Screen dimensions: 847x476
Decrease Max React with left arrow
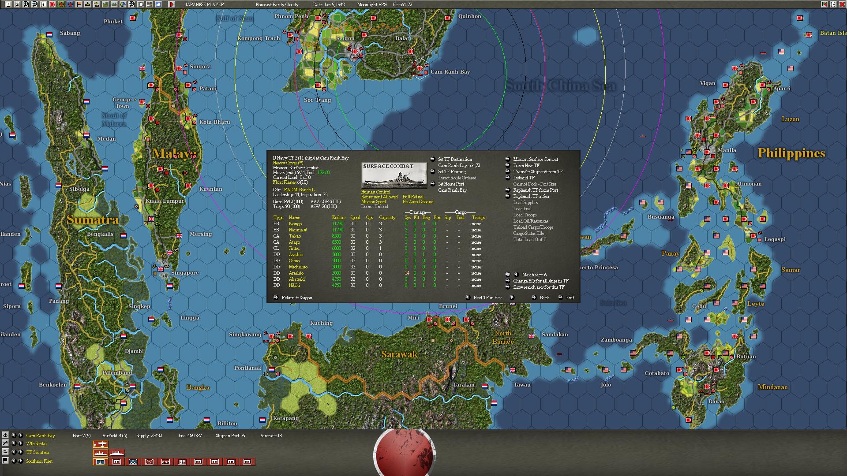[x=516, y=275]
